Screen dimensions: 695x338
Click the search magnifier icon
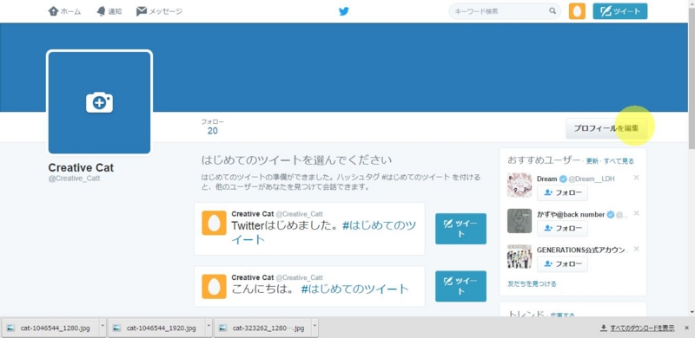[553, 11]
